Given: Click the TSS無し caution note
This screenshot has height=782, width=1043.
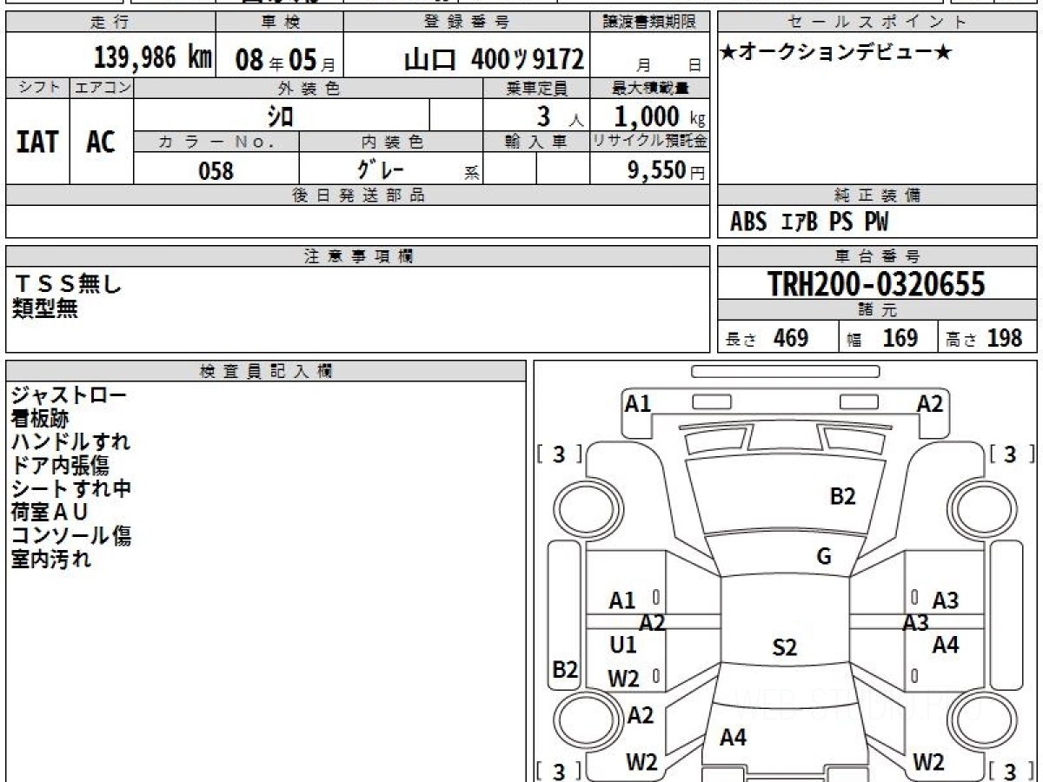Looking at the screenshot, I should (x=69, y=283).
